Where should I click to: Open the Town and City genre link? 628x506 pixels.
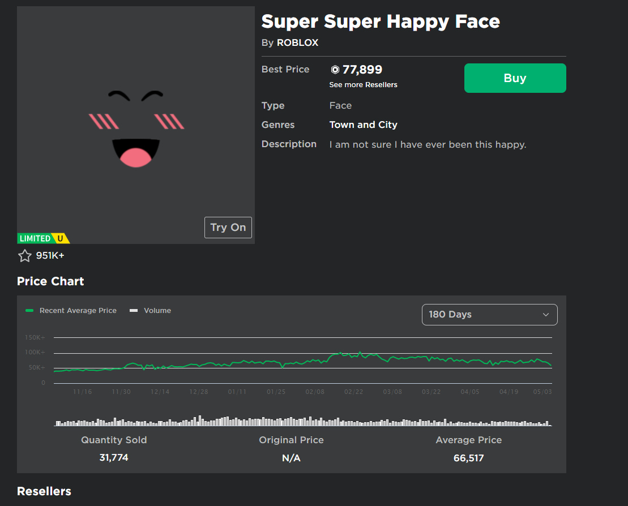pyautogui.click(x=363, y=125)
